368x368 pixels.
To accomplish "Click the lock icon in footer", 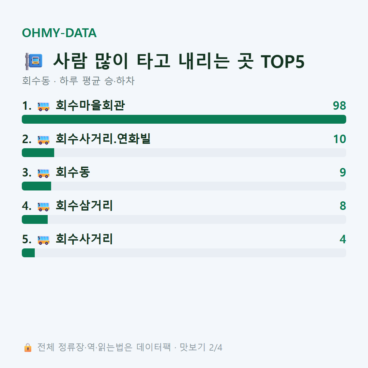I will [x=28, y=348].
